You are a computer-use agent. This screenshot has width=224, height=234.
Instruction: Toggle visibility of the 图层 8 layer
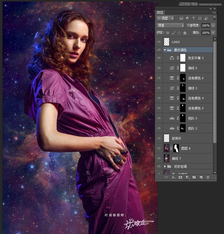(159, 148)
